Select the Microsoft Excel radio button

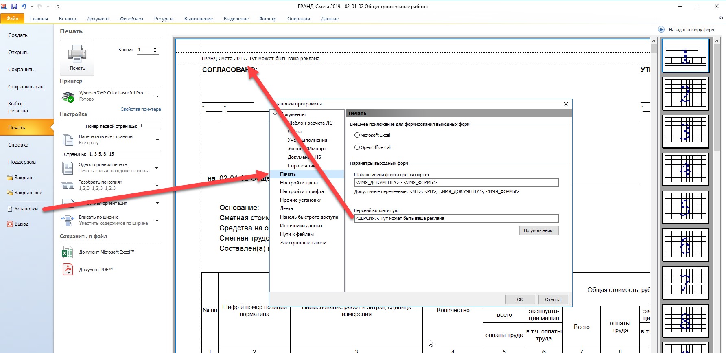pos(357,135)
